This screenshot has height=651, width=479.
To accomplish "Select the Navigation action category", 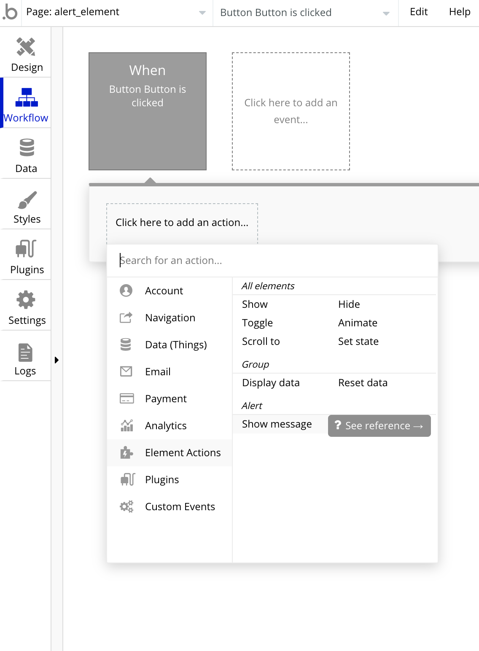I will click(x=170, y=318).
